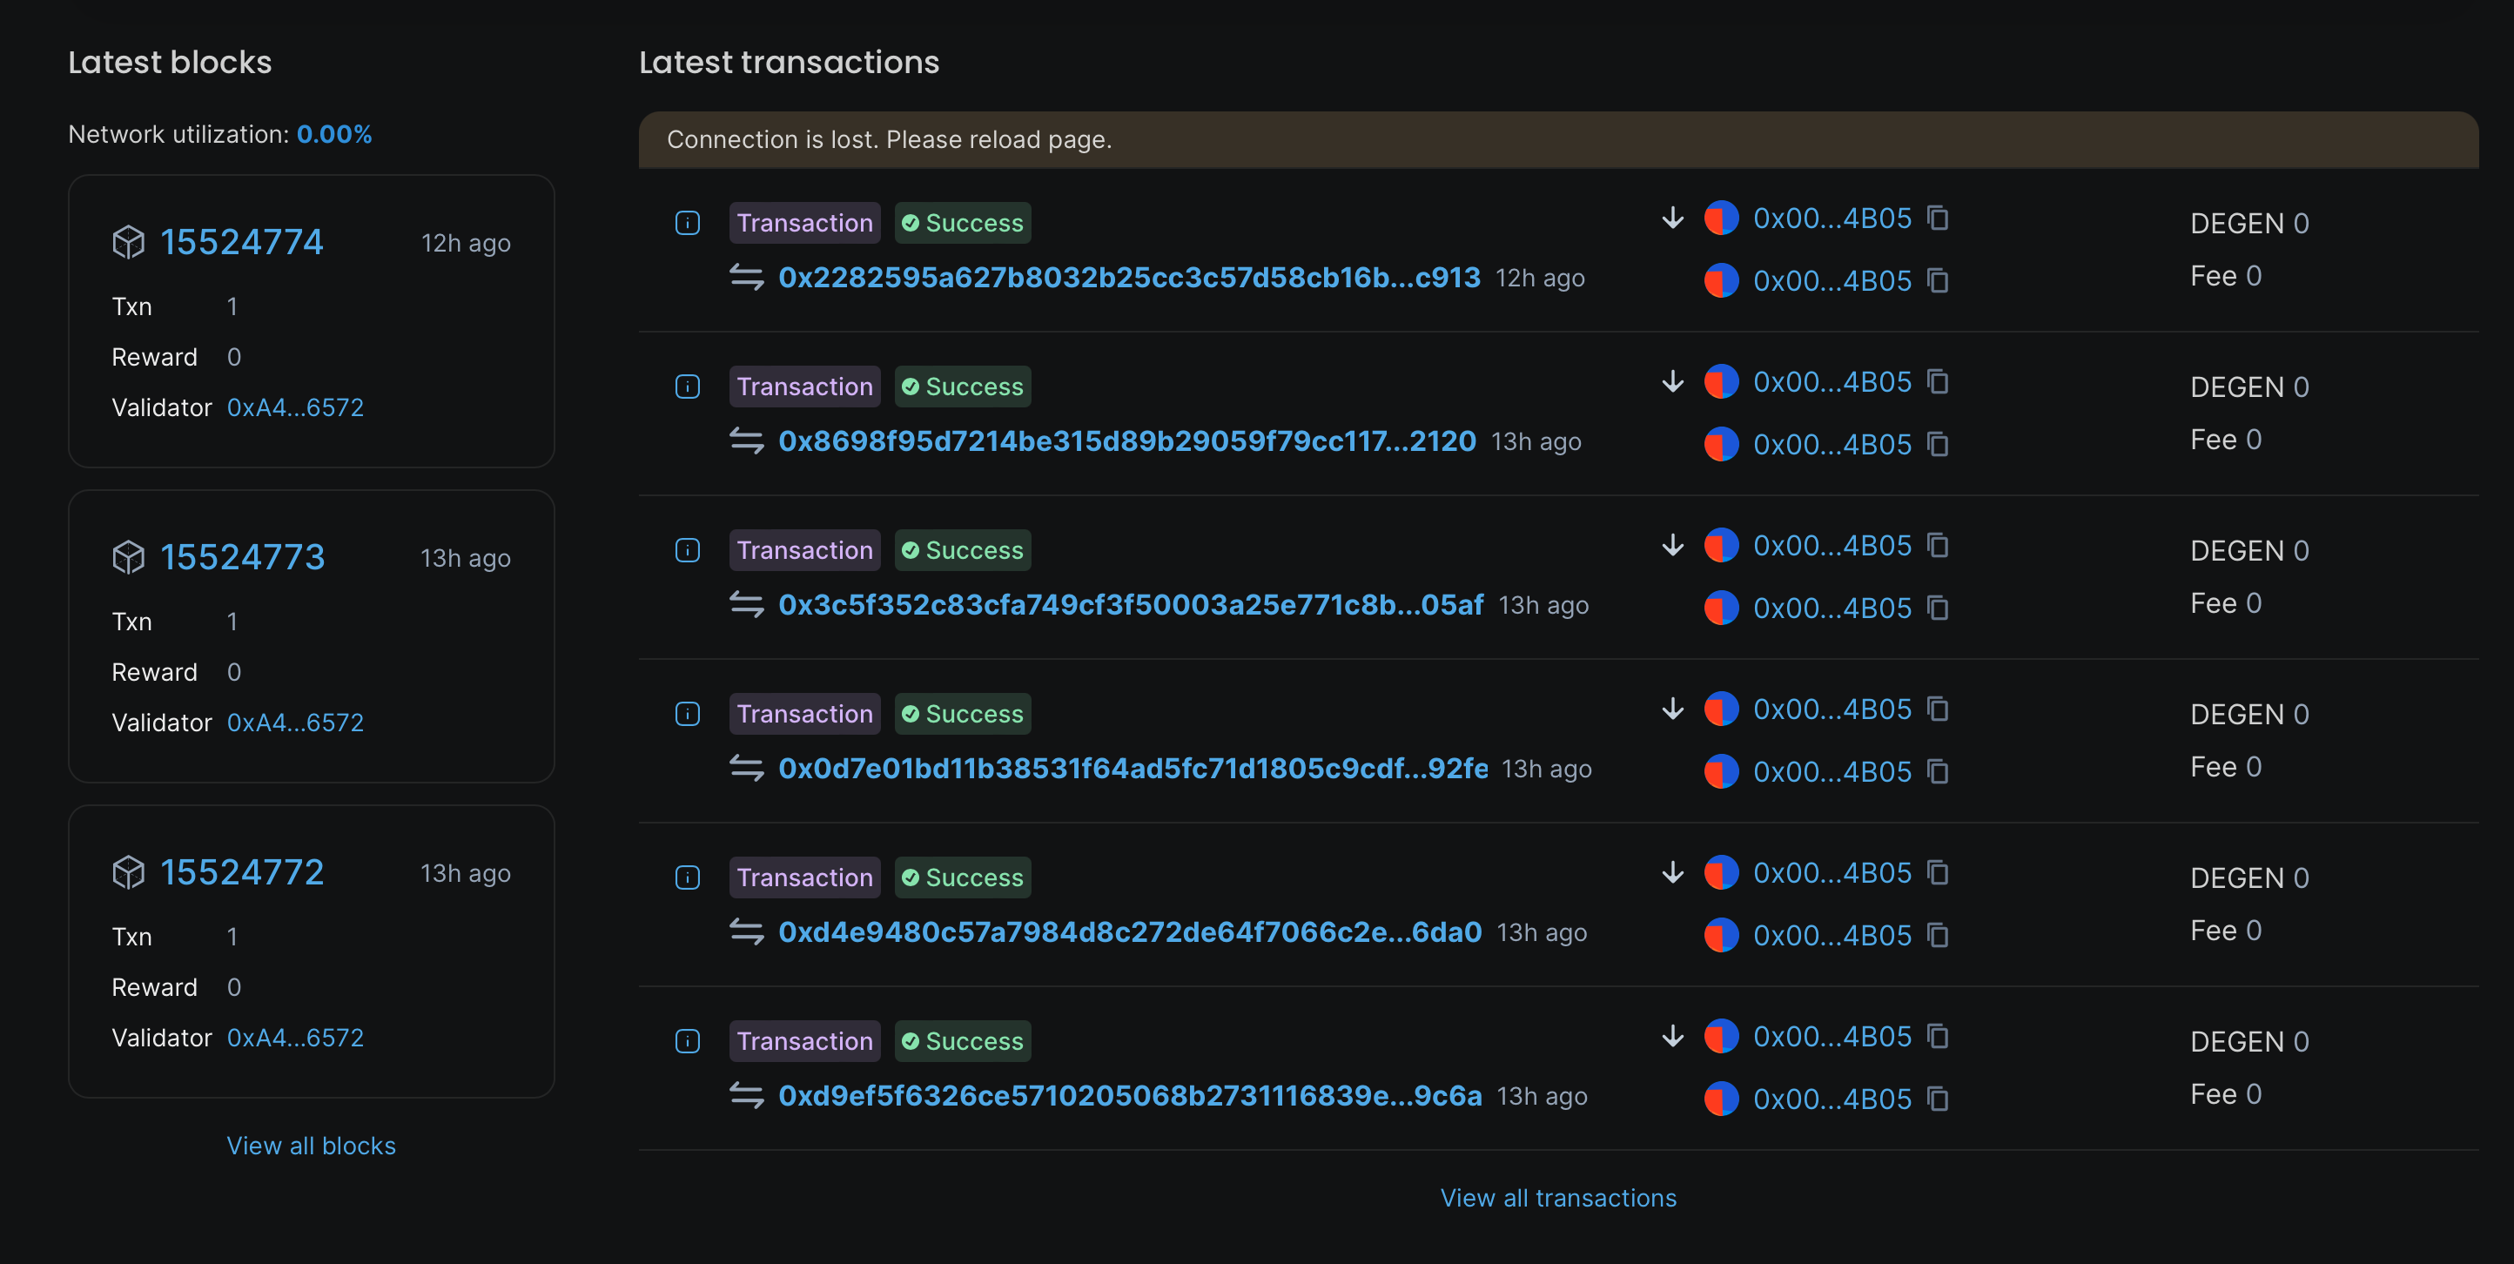Viewport: 2514px width, 1264px height.
Task: Open transaction 0x0d7e01bd11b3...92fe
Action: coord(1132,770)
